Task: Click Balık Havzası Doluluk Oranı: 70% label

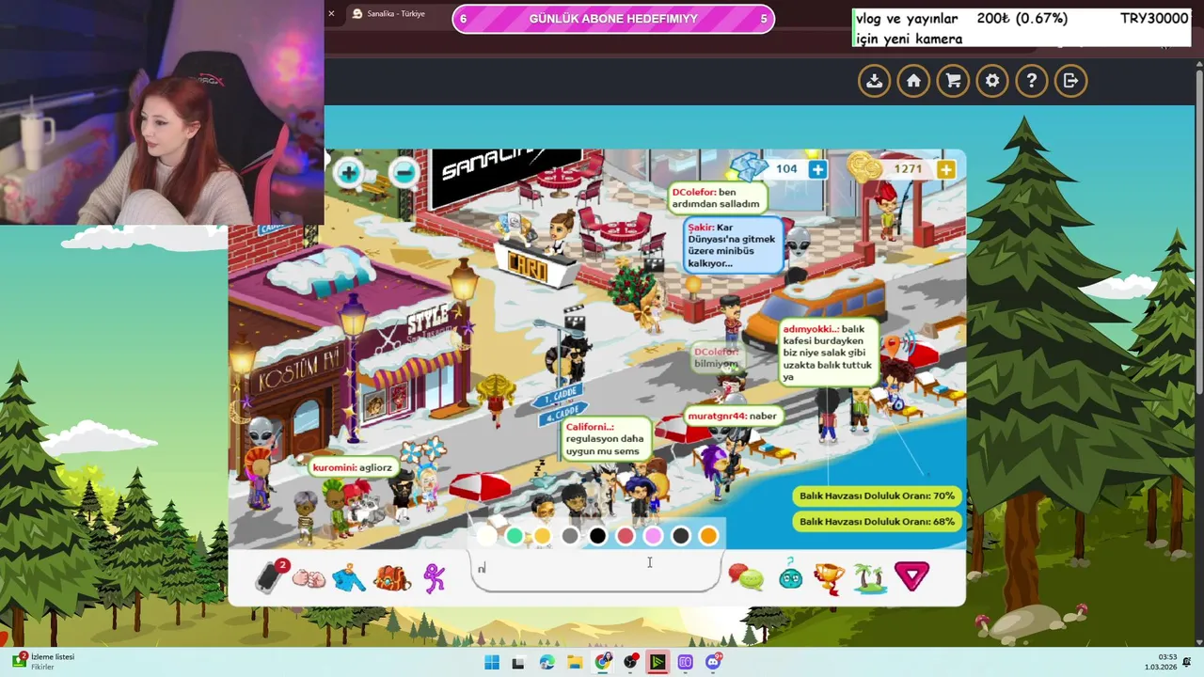Action: [877, 496]
